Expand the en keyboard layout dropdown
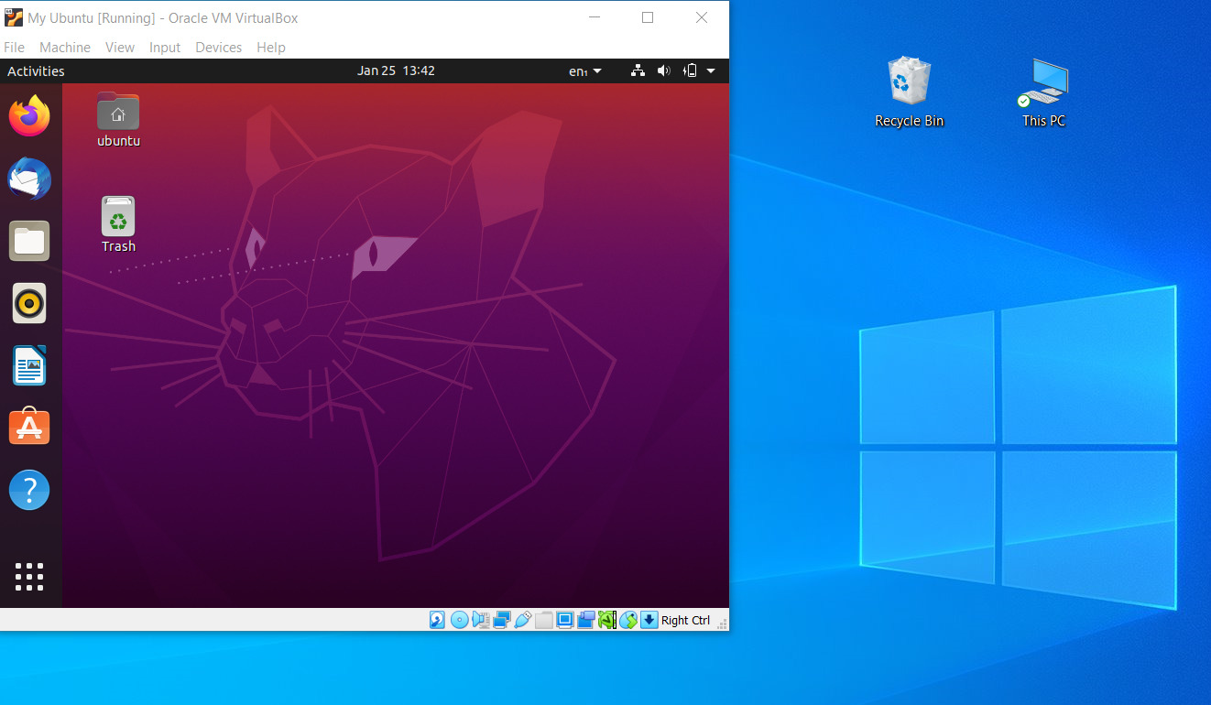 pos(585,70)
